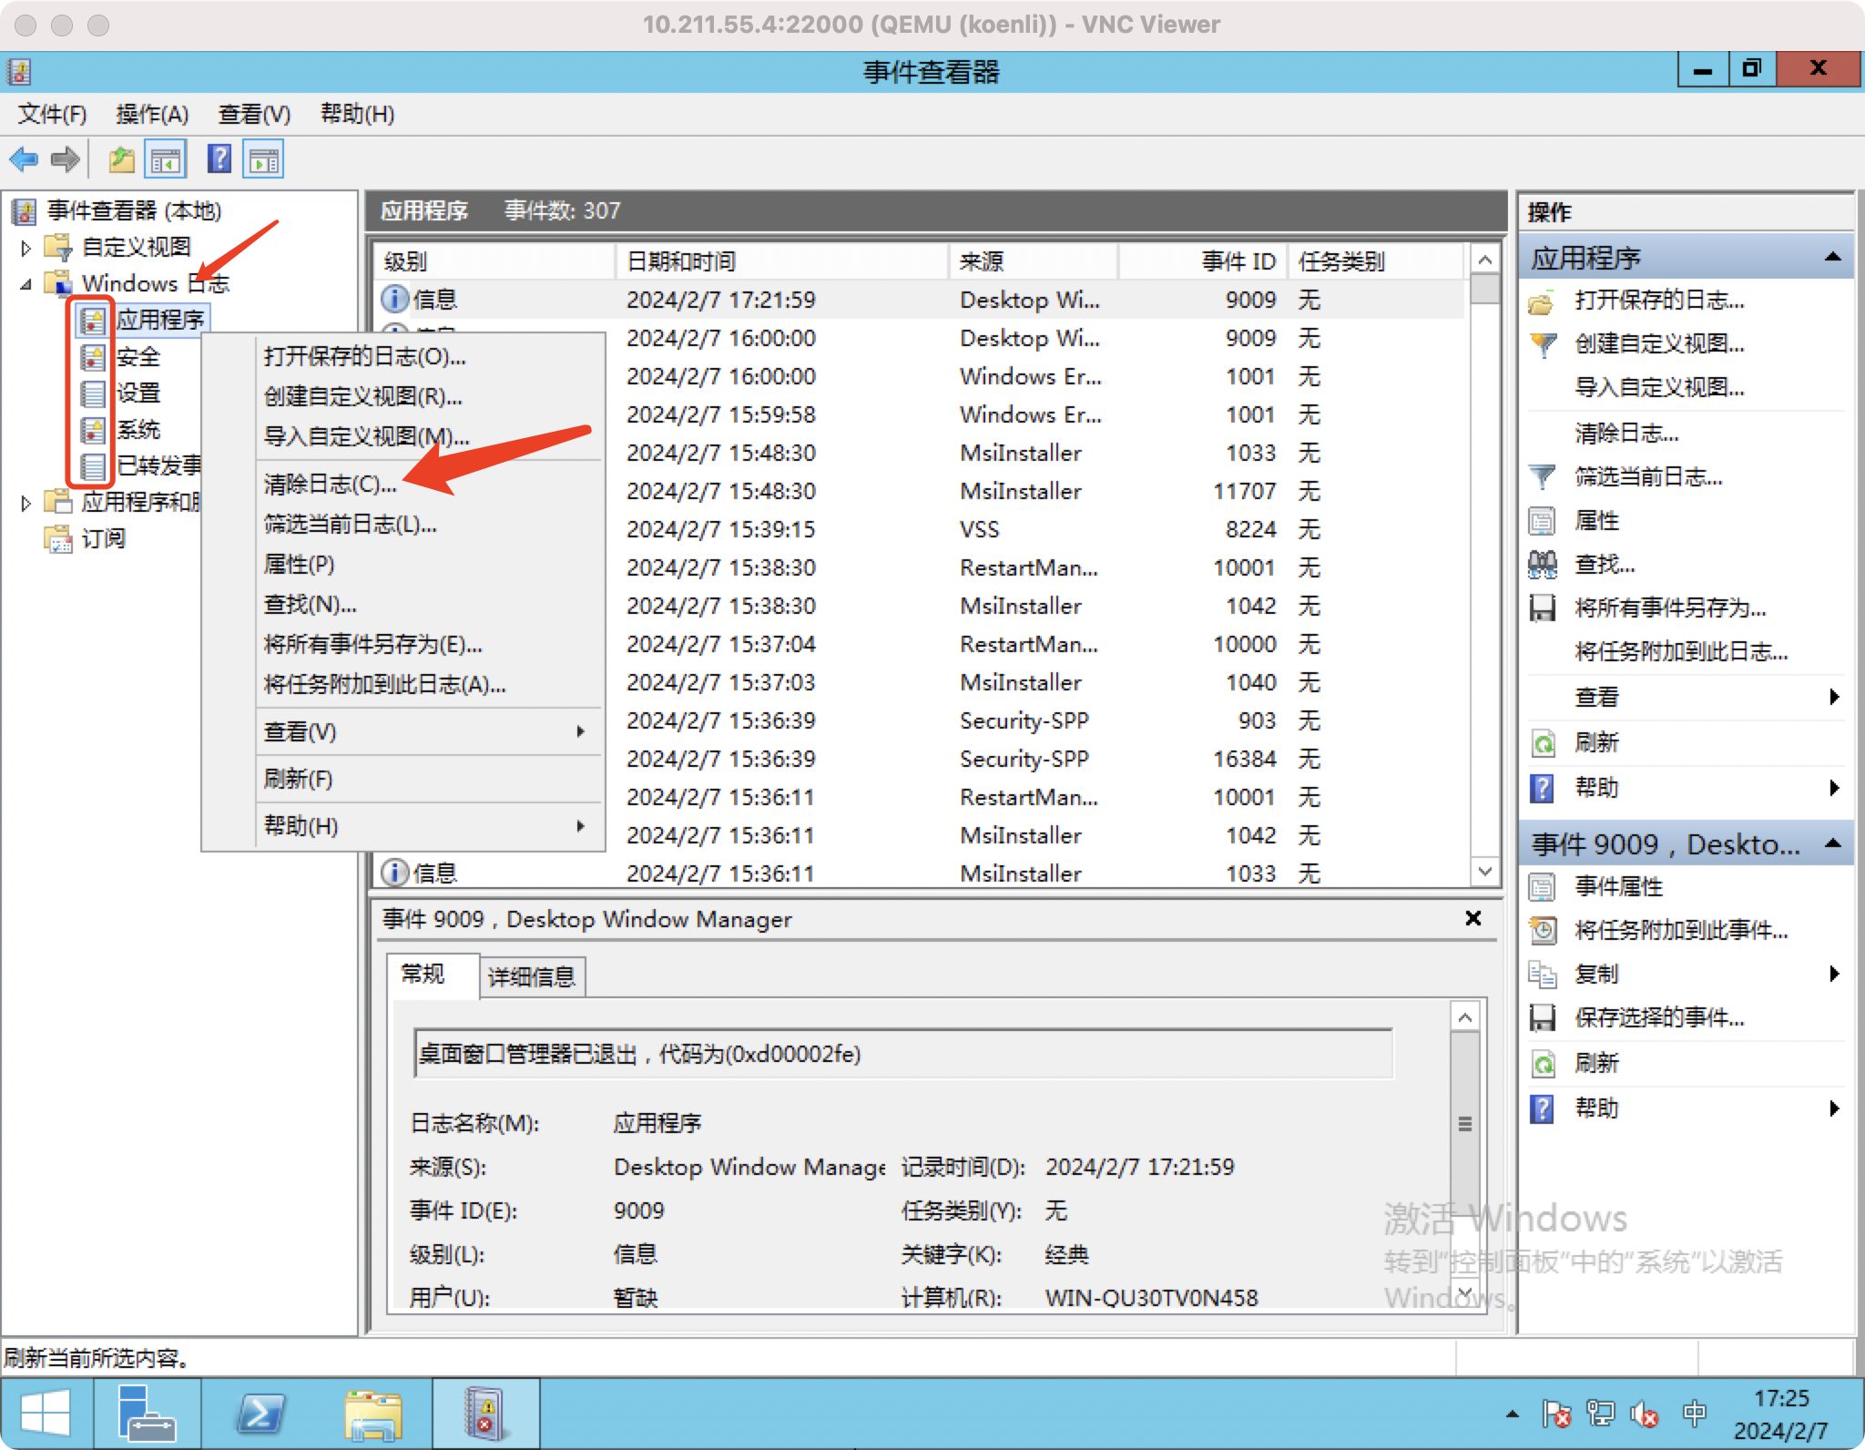Click the Find binoculars icon in the Actions pane
This screenshot has height=1450, width=1865.
(1542, 565)
